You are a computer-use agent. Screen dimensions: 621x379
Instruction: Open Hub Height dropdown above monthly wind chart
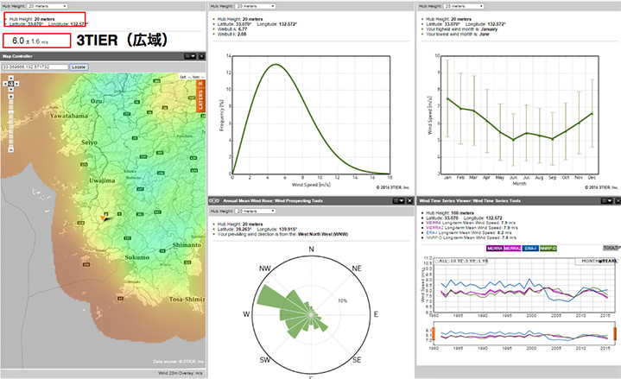pos(464,6)
